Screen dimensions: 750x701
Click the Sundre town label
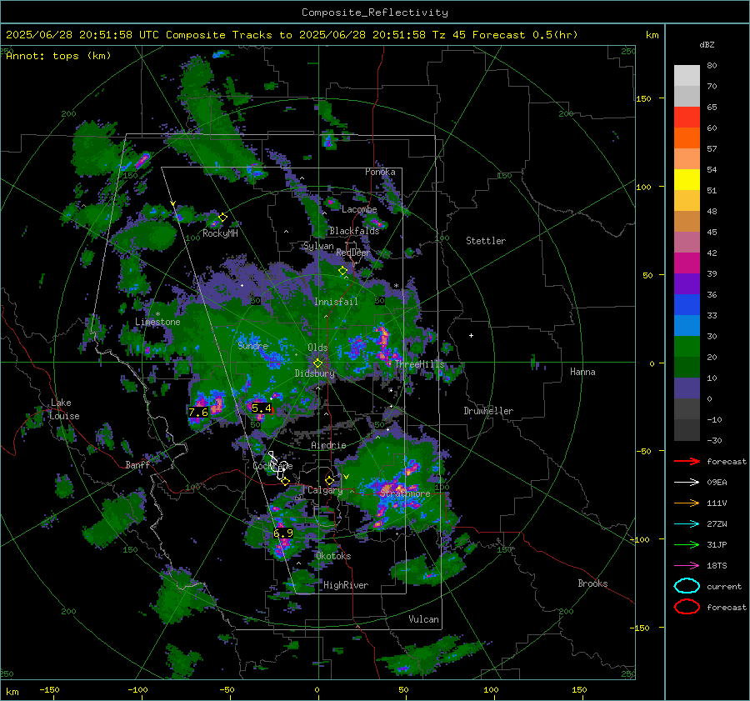253,346
